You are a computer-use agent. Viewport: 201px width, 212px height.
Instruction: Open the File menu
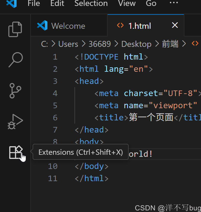point(34,3)
